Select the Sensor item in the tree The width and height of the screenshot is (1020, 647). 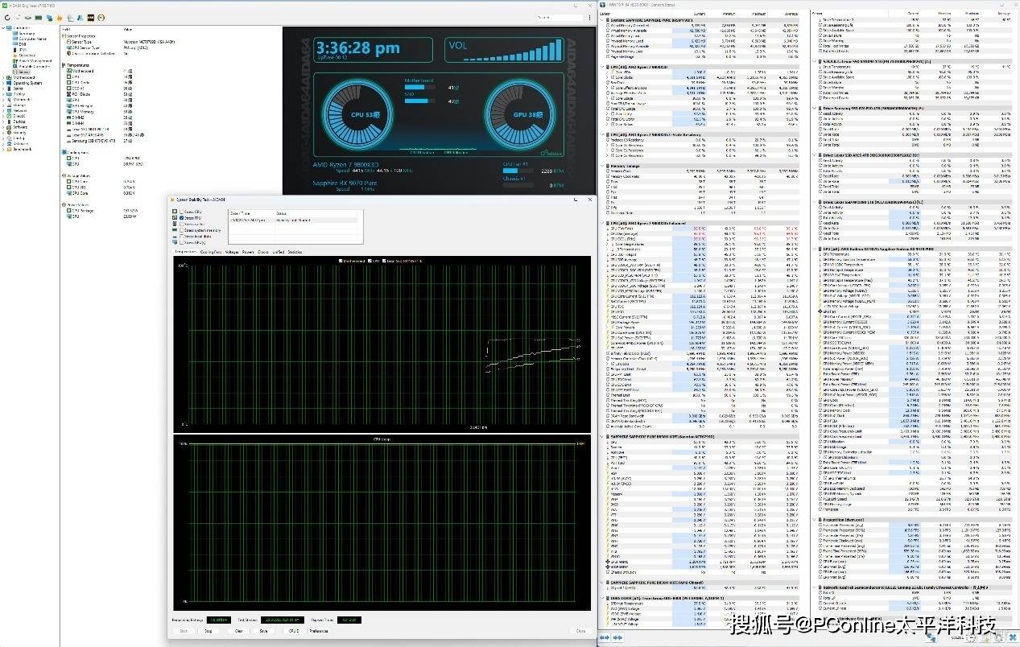pyautogui.click(x=24, y=72)
